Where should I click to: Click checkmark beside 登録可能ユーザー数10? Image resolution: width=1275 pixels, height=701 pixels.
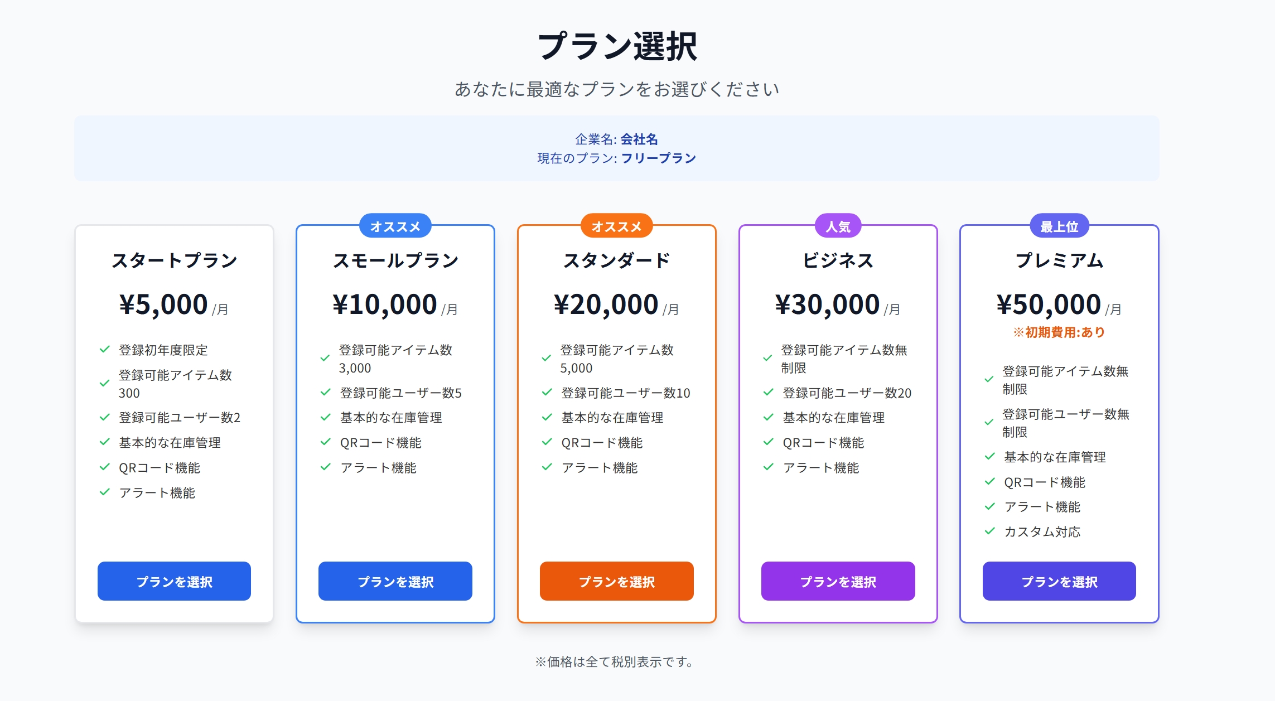click(x=547, y=393)
